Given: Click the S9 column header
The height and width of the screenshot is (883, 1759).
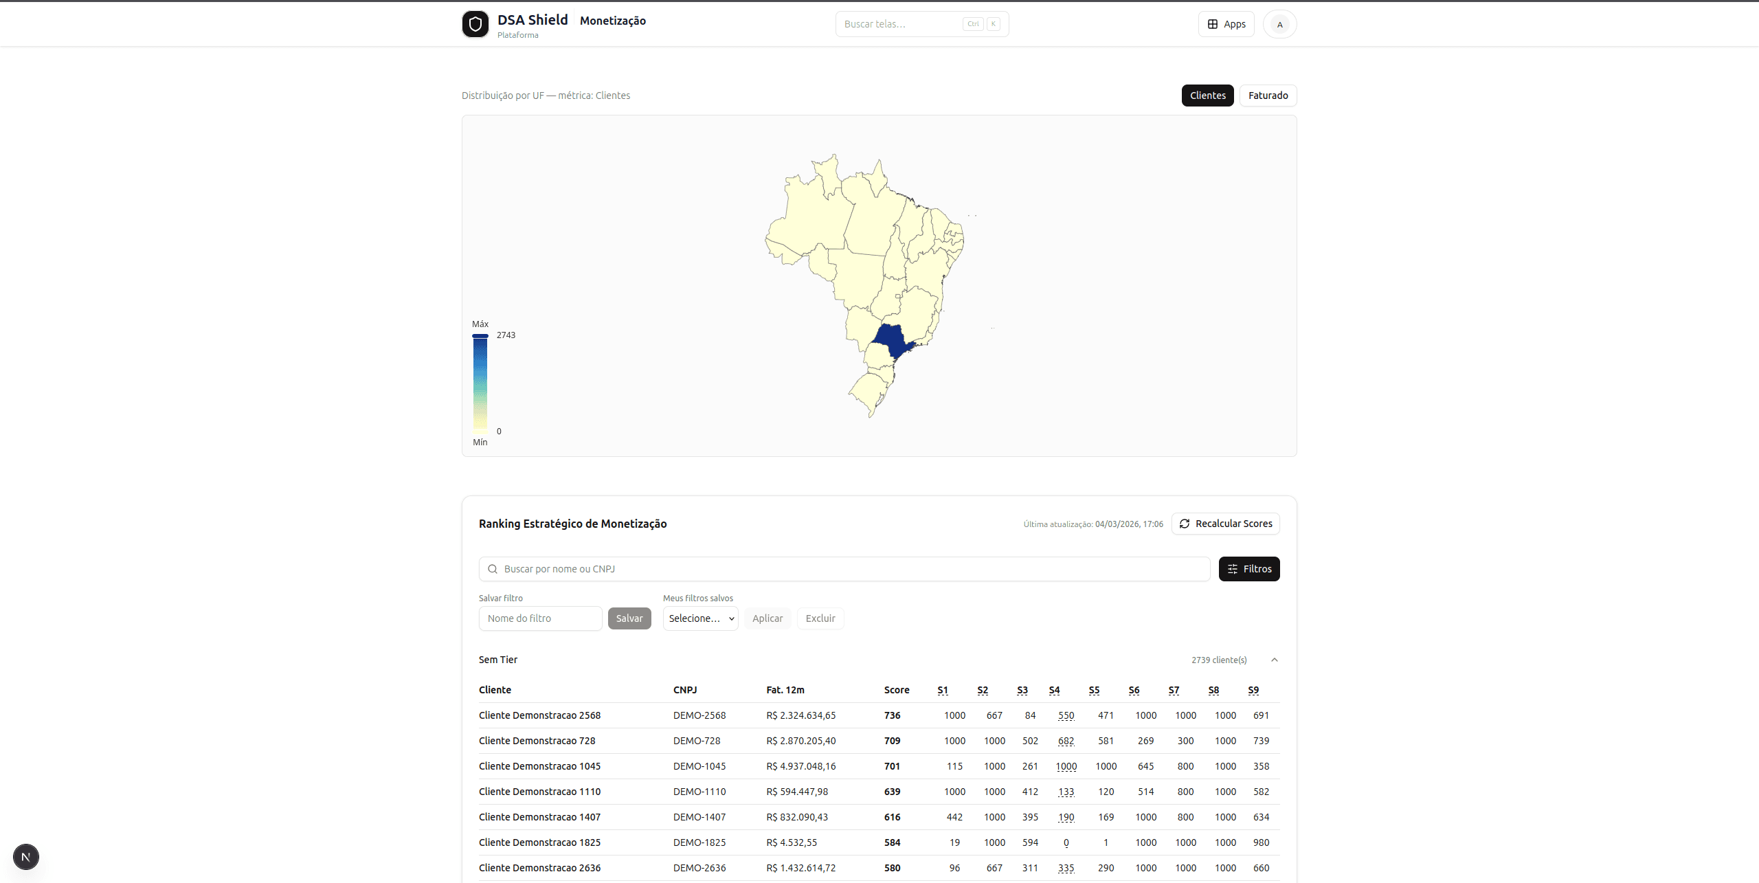Looking at the screenshot, I should click(1253, 690).
